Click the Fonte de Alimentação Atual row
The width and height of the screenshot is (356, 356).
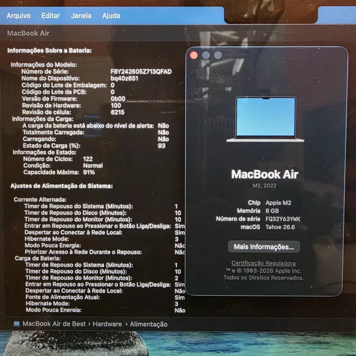pos(105,297)
